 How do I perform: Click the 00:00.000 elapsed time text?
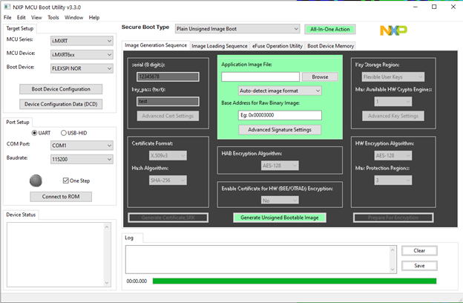(x=137, y=281)
